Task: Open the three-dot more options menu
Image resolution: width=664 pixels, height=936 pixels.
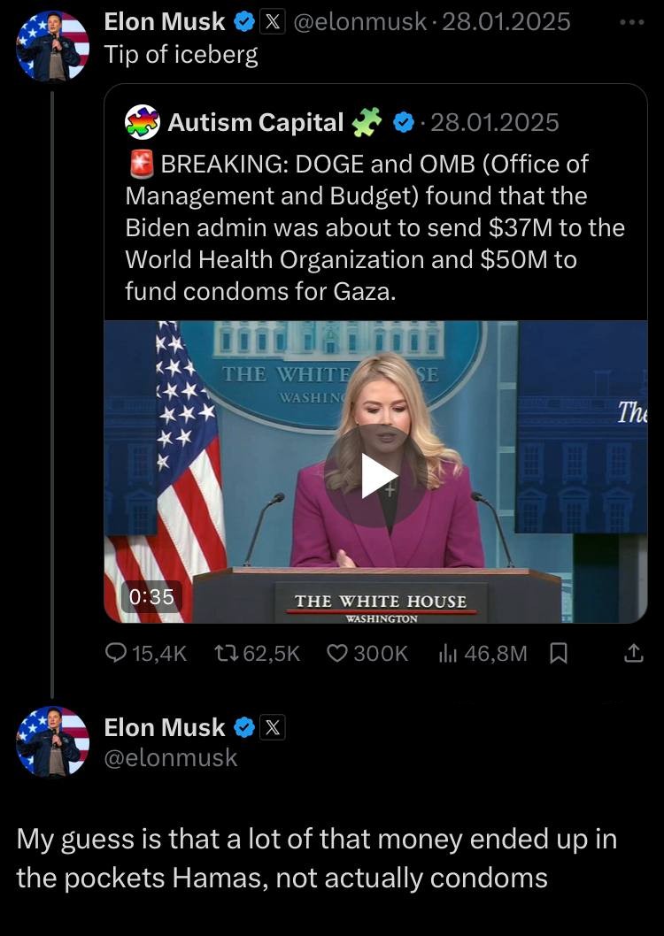Action: pos(632,20)
